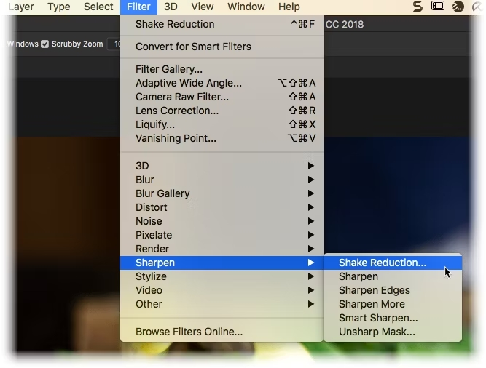486x368 pixels.
Task: Open Camera Raw Filter
Action: click(182, 97)
